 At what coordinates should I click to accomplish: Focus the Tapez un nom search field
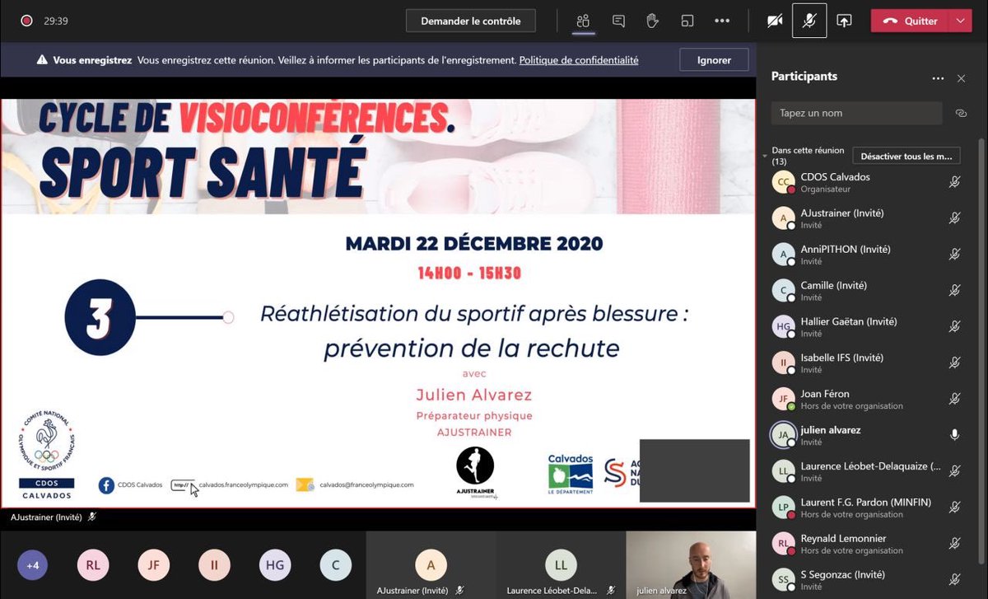click(x=856, y=113)
